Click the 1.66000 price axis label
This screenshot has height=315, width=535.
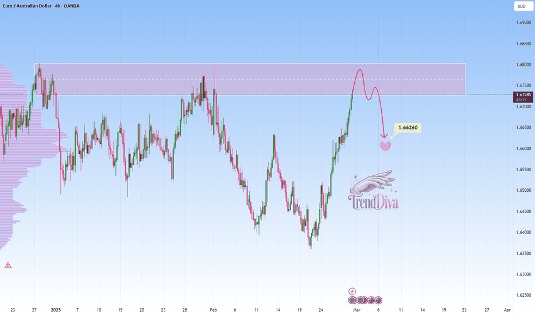[524, 148]
